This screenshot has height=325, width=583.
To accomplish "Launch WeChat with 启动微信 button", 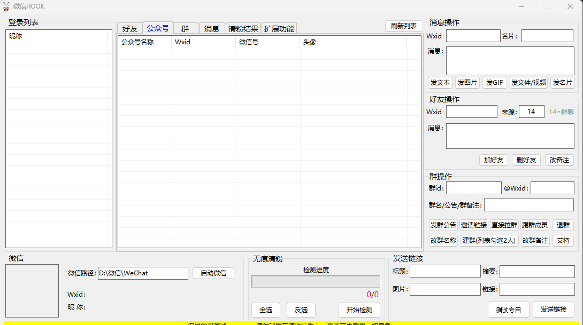I will coord(213,273).
